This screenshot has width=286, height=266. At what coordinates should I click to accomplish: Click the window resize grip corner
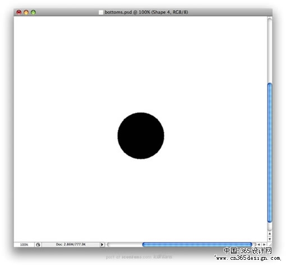[270, 245]
